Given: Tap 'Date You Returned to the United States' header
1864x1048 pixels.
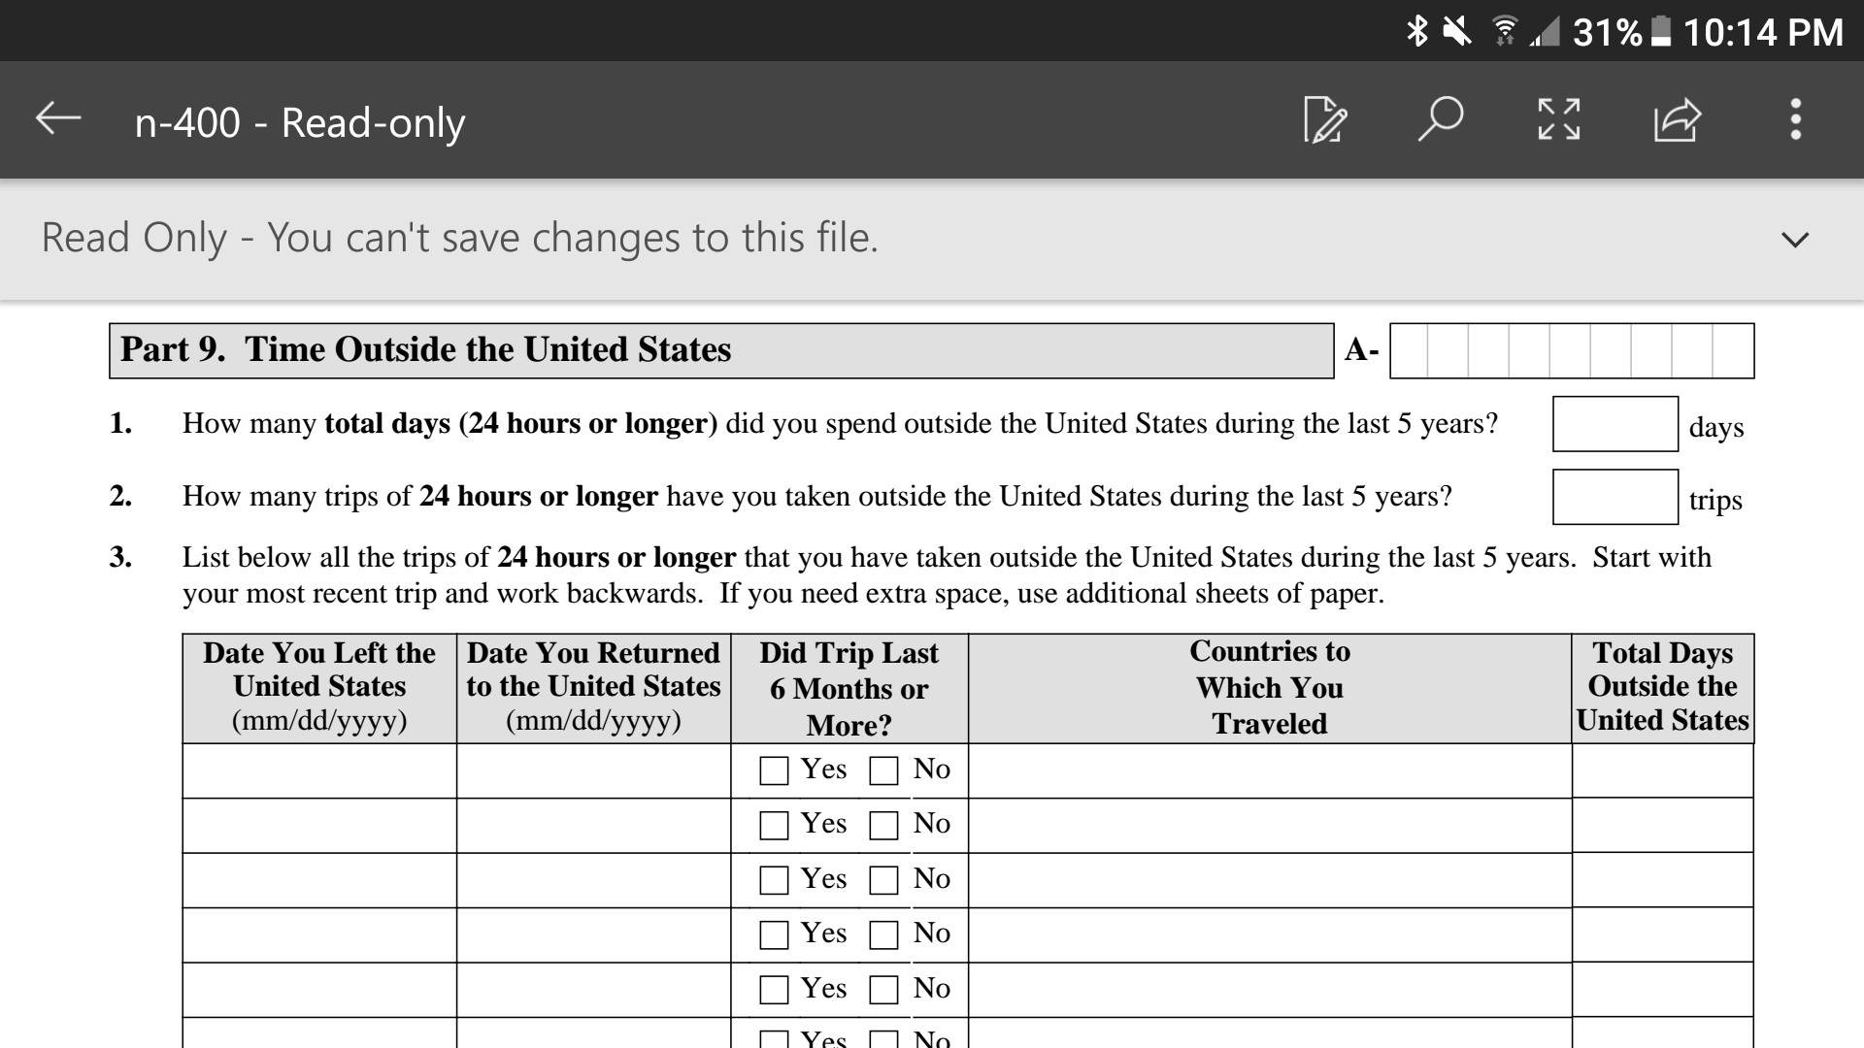Looking at the screenshot, I should pos(594,687).
